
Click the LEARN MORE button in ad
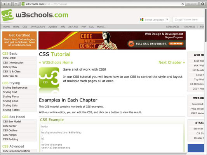point(176,43)
